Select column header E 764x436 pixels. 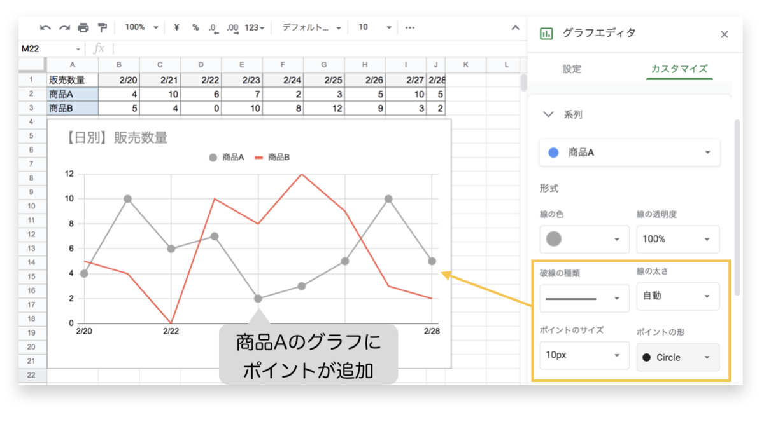tap(242, 65)
